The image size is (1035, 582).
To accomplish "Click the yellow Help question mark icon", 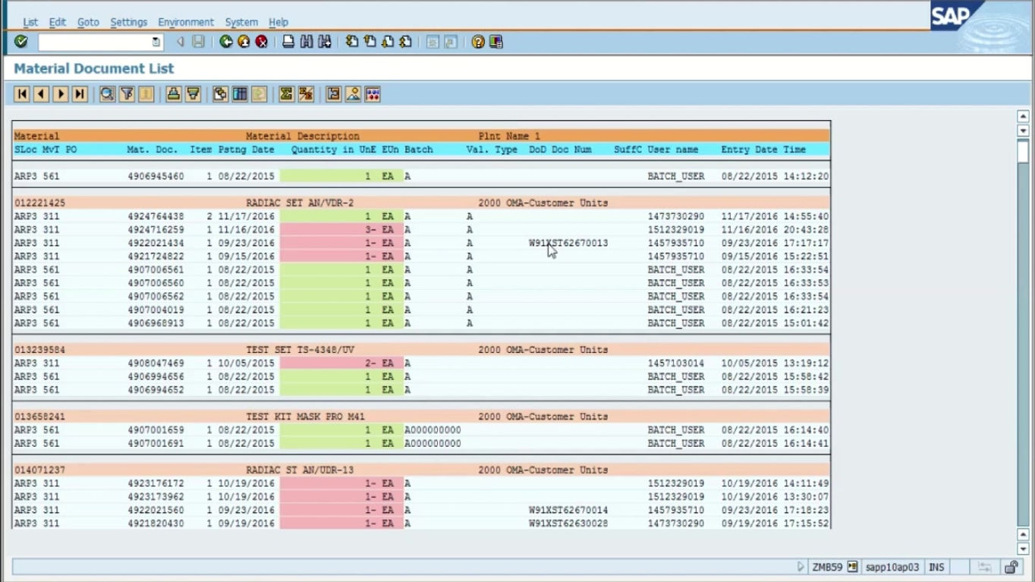I will [478, 42].
